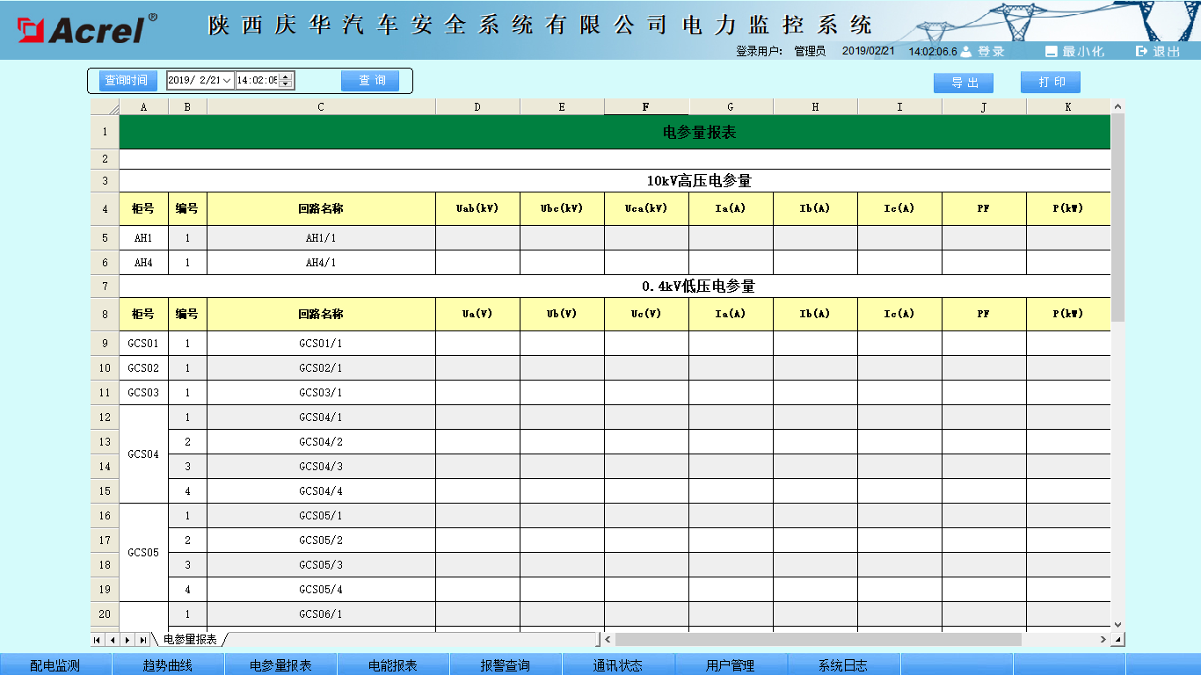This screenshot has height=675, width=1201.
Task: Select row 1 header
Action: tap(105, 132)
